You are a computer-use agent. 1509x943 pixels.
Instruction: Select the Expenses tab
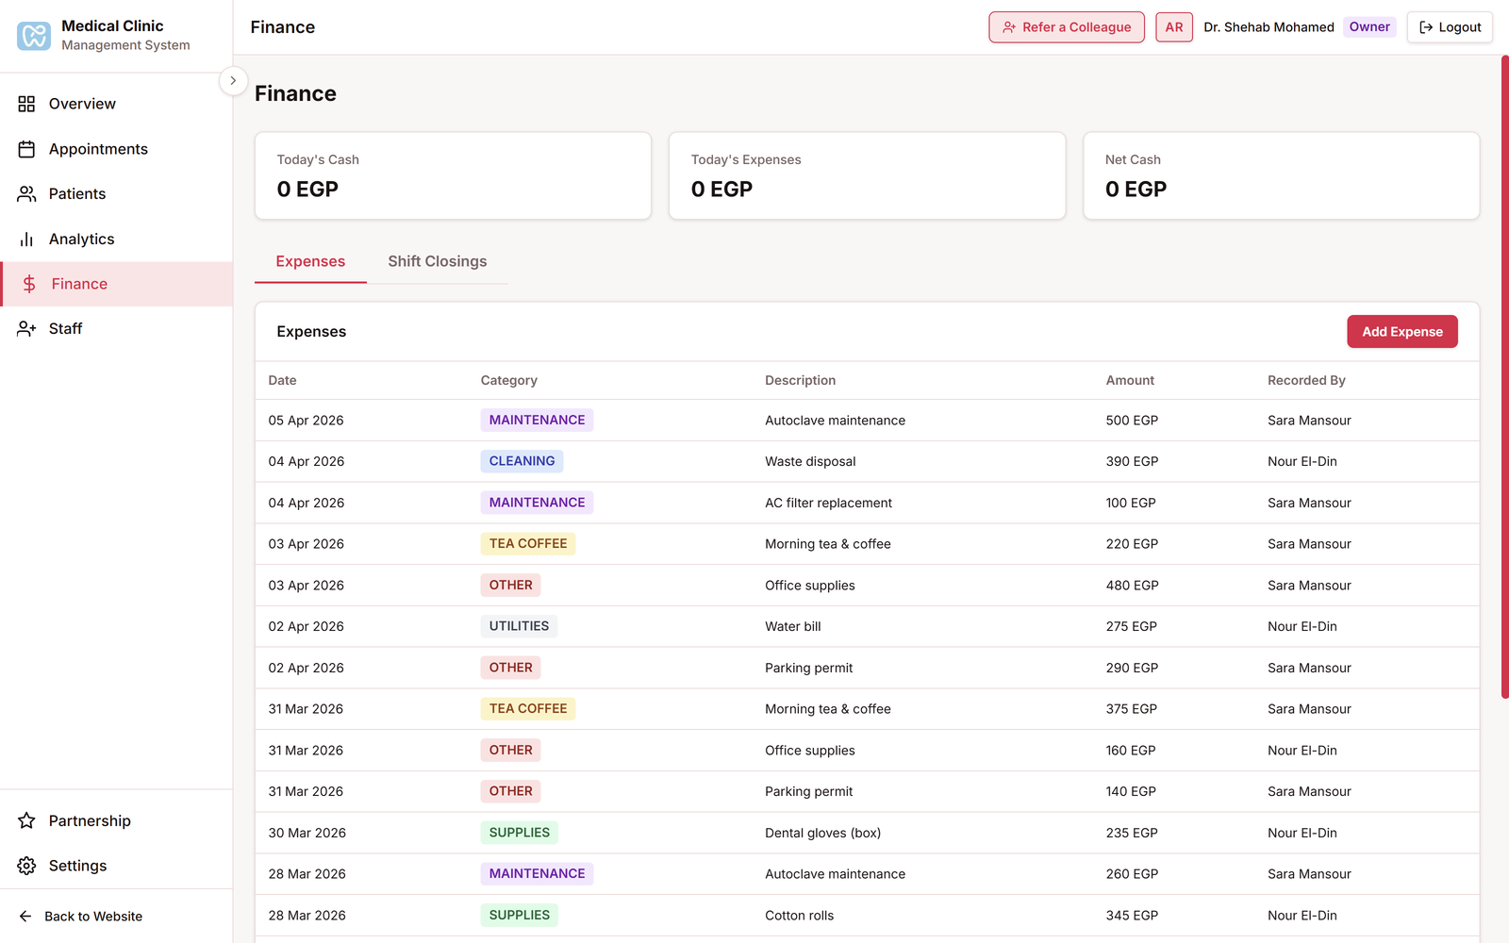point(310,261)
